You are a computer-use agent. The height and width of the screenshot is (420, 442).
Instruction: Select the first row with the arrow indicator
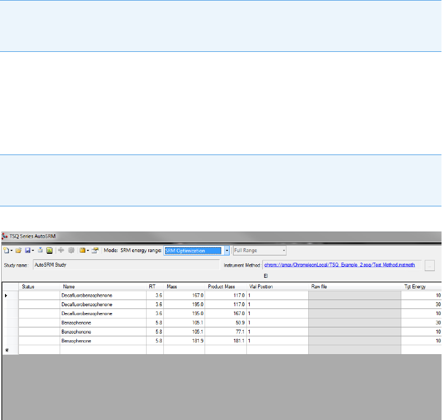pyautogui.click(x=10, y=296)
